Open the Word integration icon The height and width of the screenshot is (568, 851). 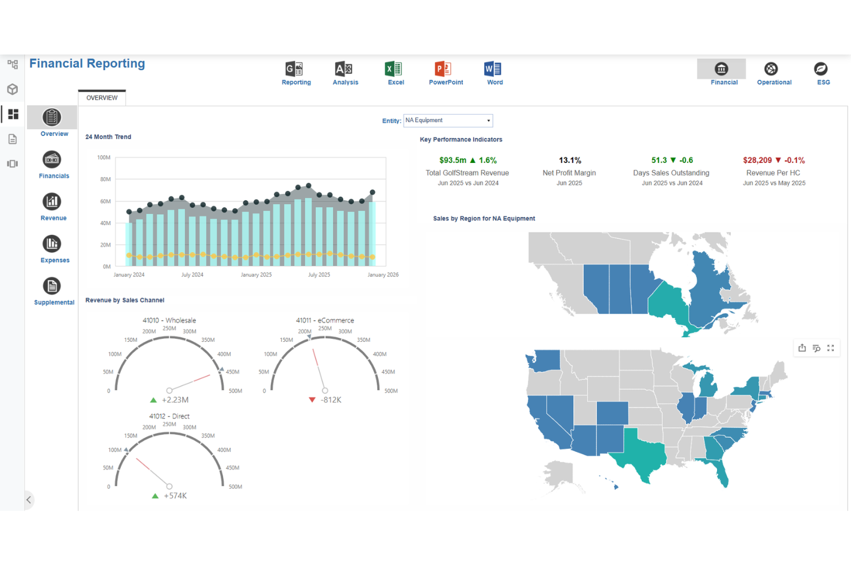[493, 70]
